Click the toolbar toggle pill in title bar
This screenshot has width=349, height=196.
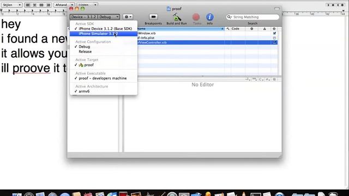(x=277, y=9)
